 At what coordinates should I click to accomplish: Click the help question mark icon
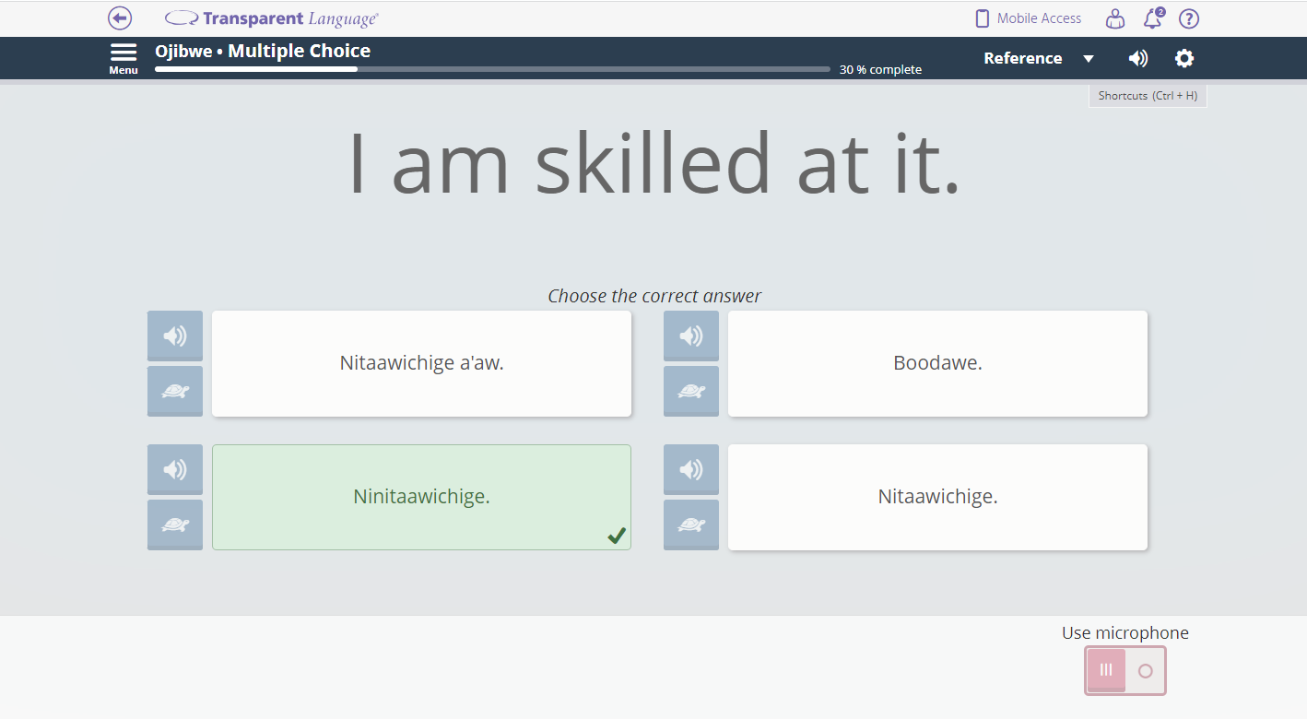coord(1189,18)
